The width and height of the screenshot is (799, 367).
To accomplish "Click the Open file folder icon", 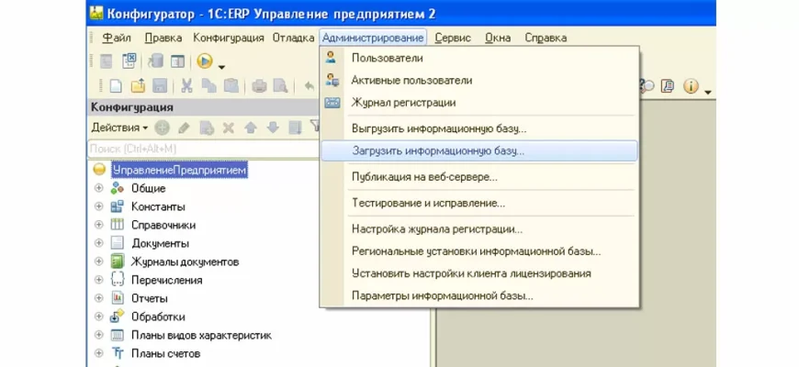I will coord(138,86).
